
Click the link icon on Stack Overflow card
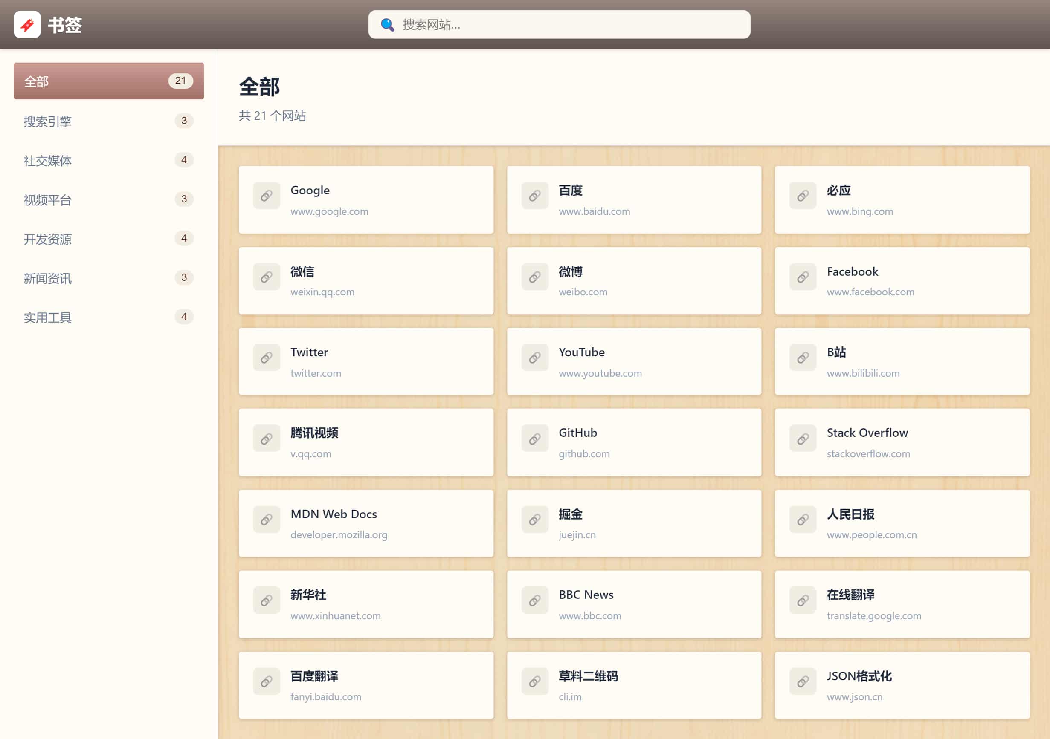(x=803, y=438)
